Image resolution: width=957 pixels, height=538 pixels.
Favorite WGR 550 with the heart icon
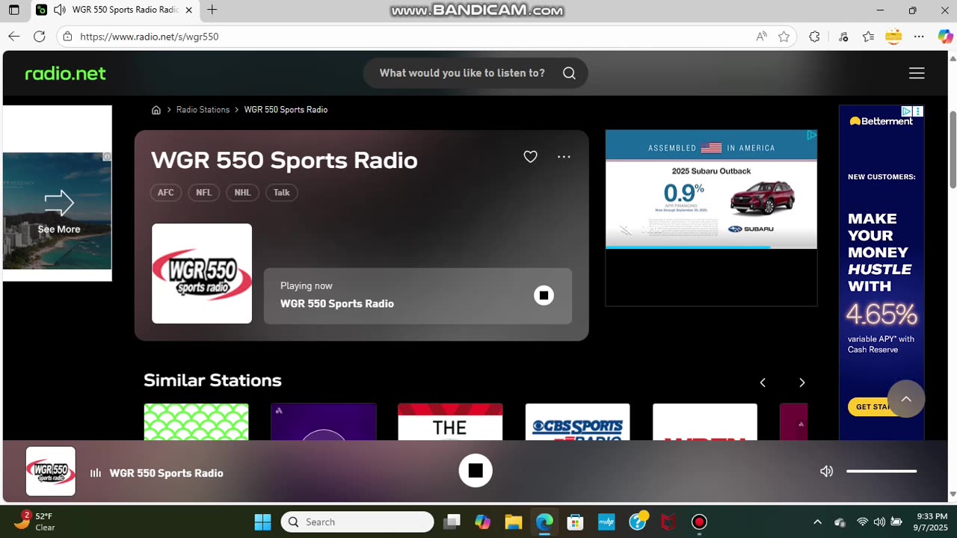[x=530, y=157]
